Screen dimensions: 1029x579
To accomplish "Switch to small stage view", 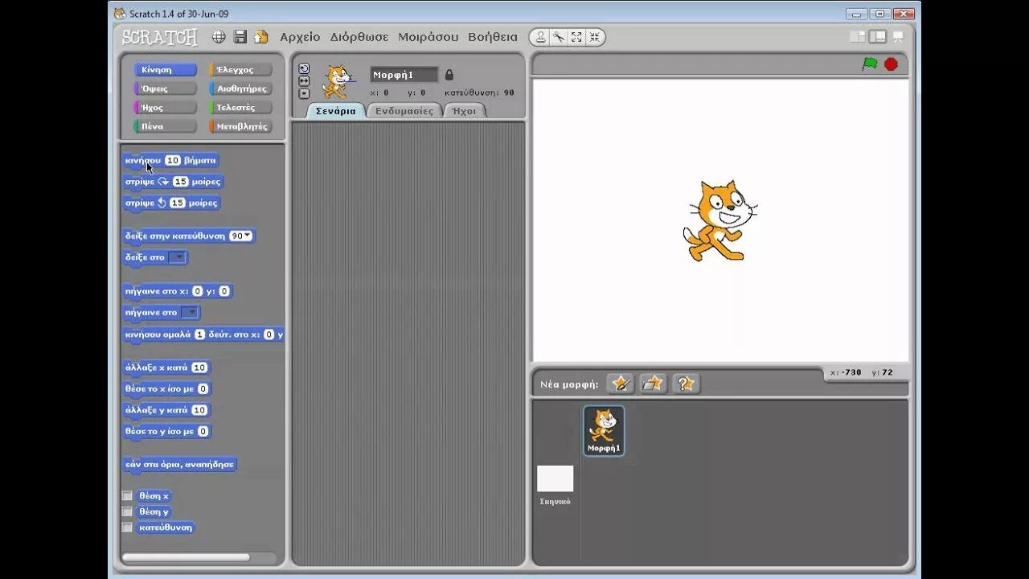I will click(x=858, y=37).
